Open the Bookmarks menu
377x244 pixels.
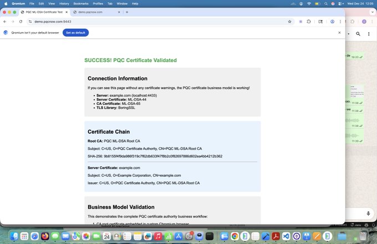(80, 3)
